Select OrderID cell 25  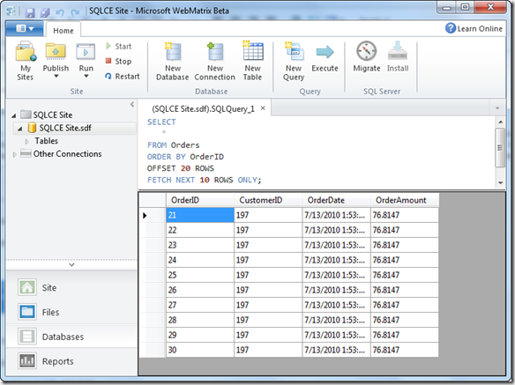click(x=199, y=275)
